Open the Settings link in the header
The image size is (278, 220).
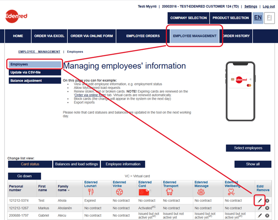click(x=251, y=7)
